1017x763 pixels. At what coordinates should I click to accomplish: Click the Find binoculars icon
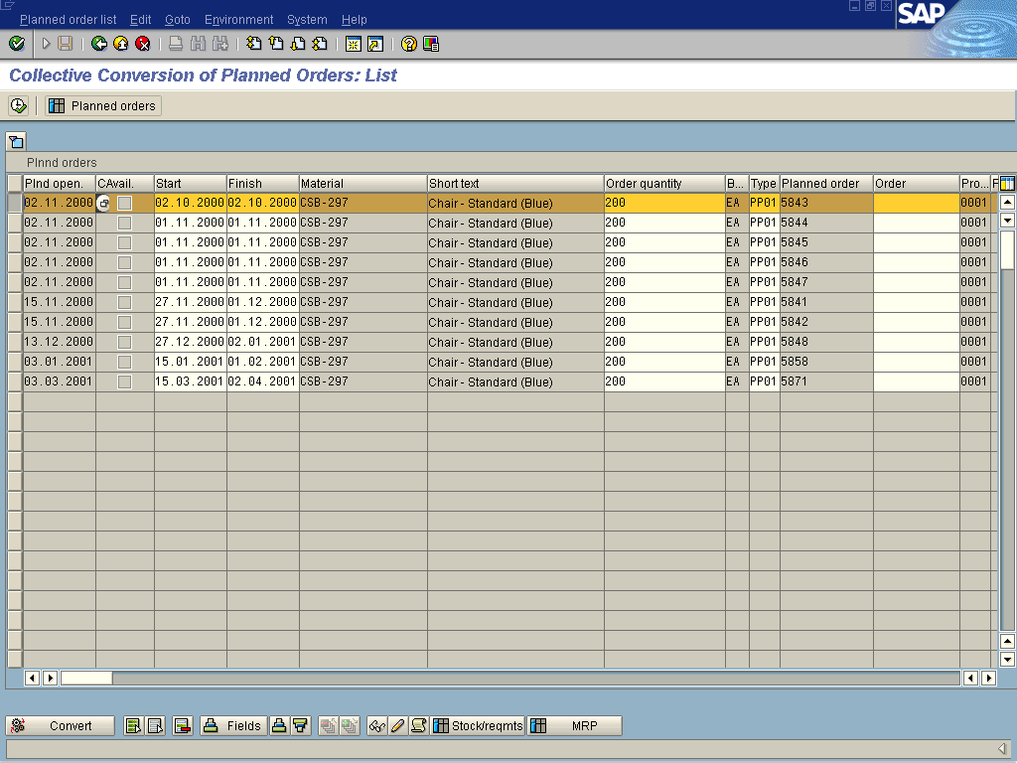coord(198,44)
